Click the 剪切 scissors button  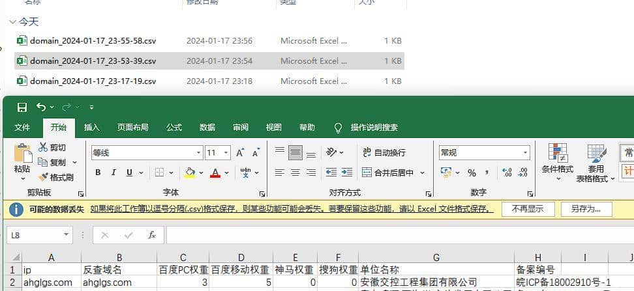tap(52, 147)
